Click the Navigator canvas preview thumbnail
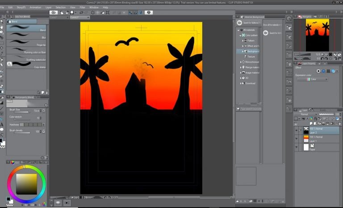The width and height of the screenshot is (343, 208). [x=317, y=36]
